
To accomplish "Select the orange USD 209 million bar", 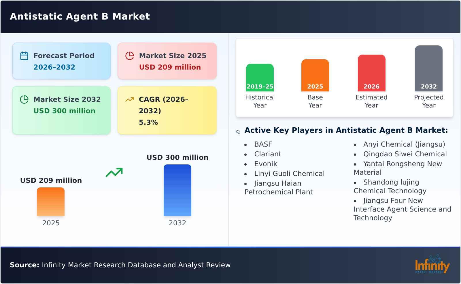I will pyautogui.click(x=51, y=203).
